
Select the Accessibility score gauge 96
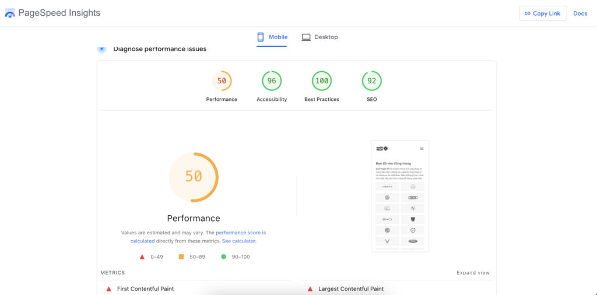[x=272, y=80]
